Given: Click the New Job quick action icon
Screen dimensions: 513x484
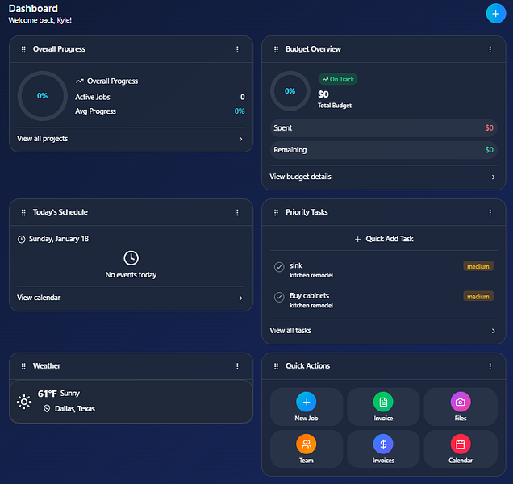Looking at the screenshot, I should (307, 402).
